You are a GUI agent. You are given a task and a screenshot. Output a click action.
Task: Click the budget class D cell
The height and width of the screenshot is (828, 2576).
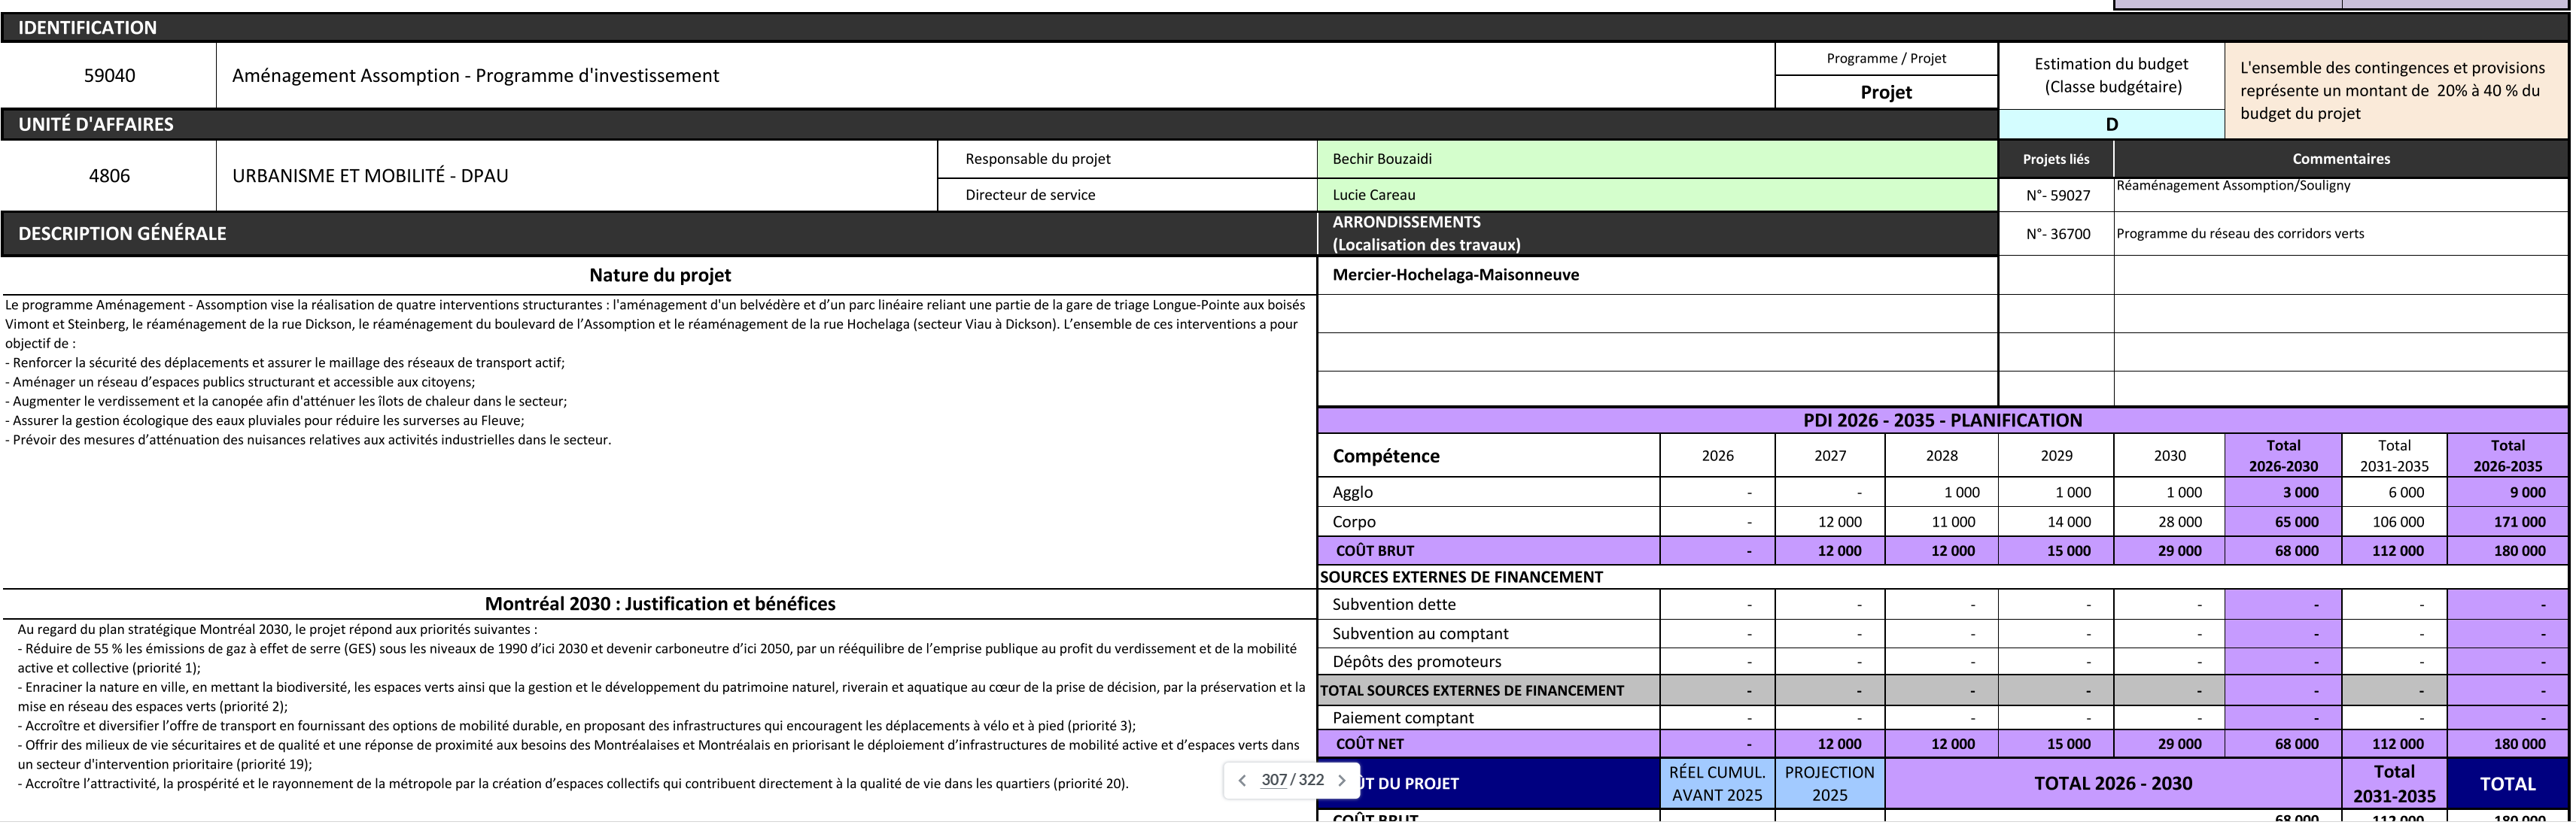tap(2111, 125)
